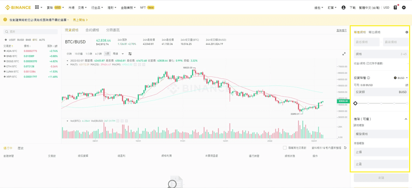Open the more time intervals dropdown arrow
This screenshot has width=412, height=188.
click(x=123, y=54)
